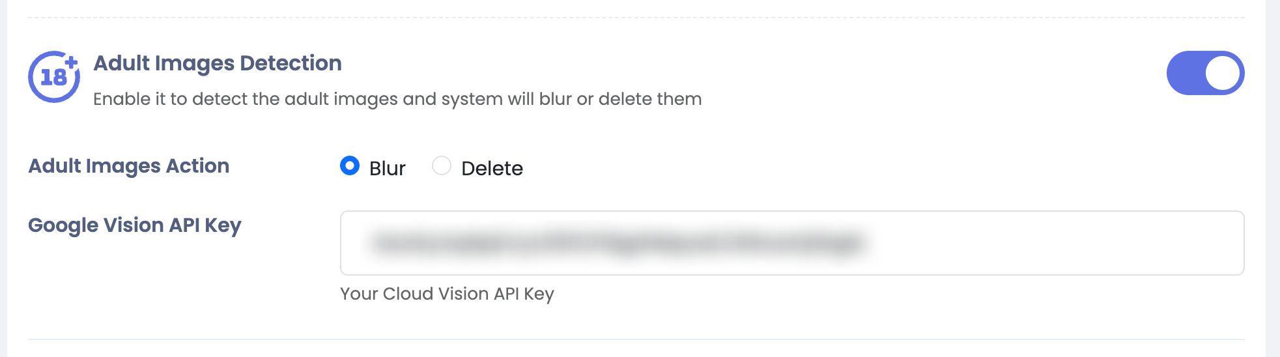Screen dimensions: 1280x357
Task: Click the 18+ adult content icon
Action: (53, 77)
